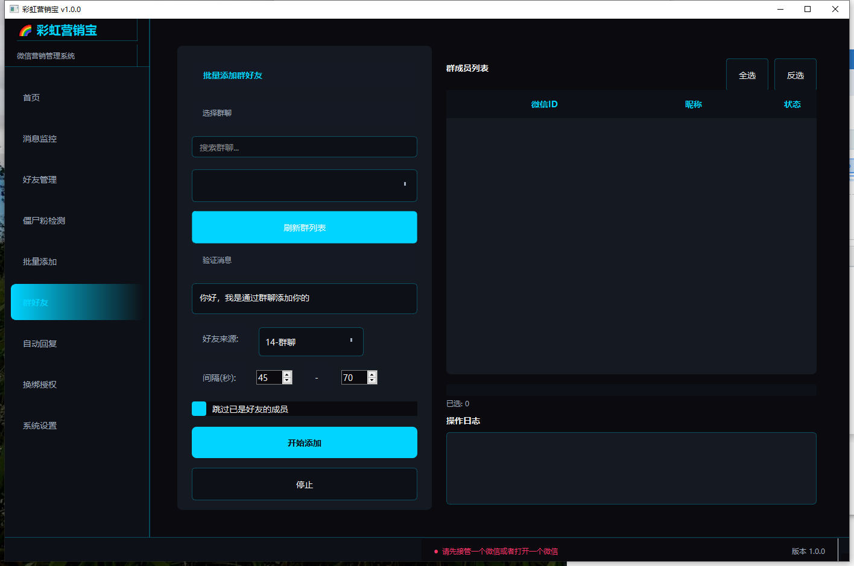Viewport: 854px width, 566px height.
Task: Click the 停止 button
Action: point(305,484)
